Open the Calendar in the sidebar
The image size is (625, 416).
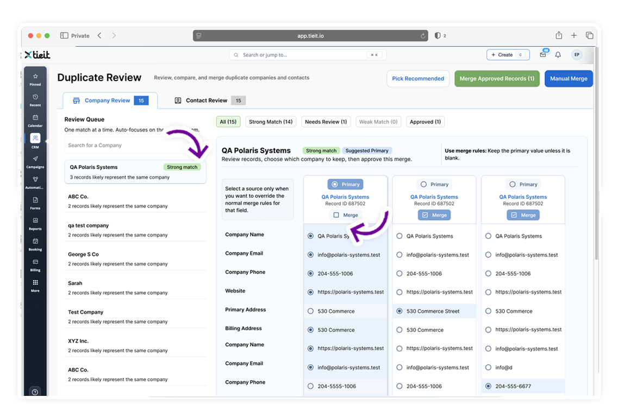[35, 121]
